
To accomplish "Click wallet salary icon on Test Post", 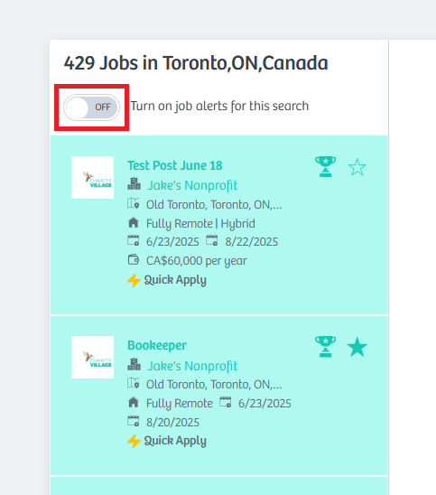I will pos(133,260).
